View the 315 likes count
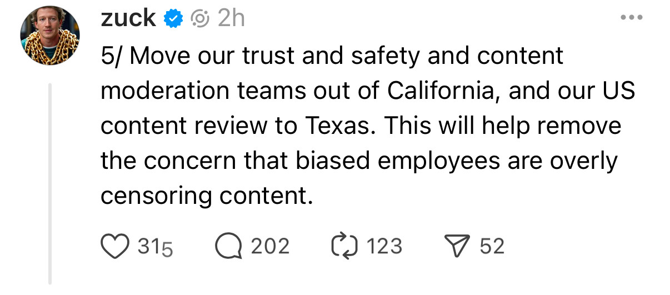 click(x=156, y=247)
